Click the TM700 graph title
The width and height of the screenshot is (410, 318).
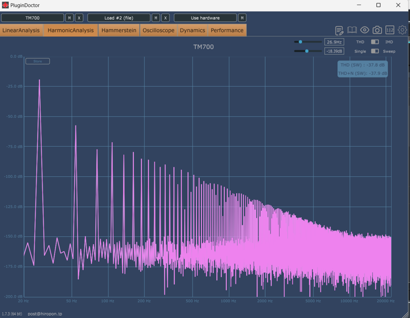click(x=203, y=47)
